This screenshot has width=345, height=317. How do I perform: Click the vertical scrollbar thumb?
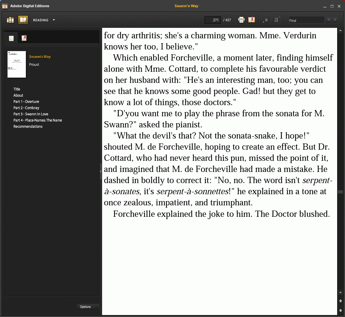(x=340, y=192)
